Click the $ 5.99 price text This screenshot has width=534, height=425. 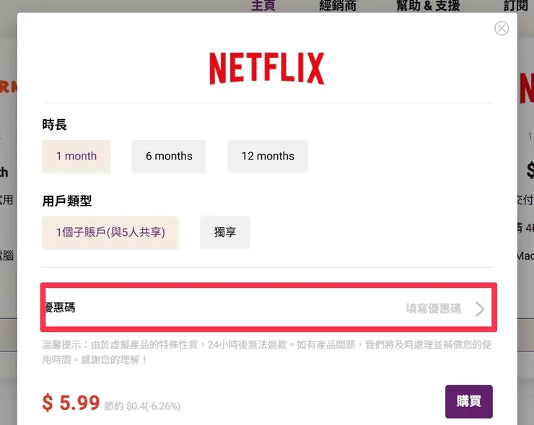pos(71,403)
